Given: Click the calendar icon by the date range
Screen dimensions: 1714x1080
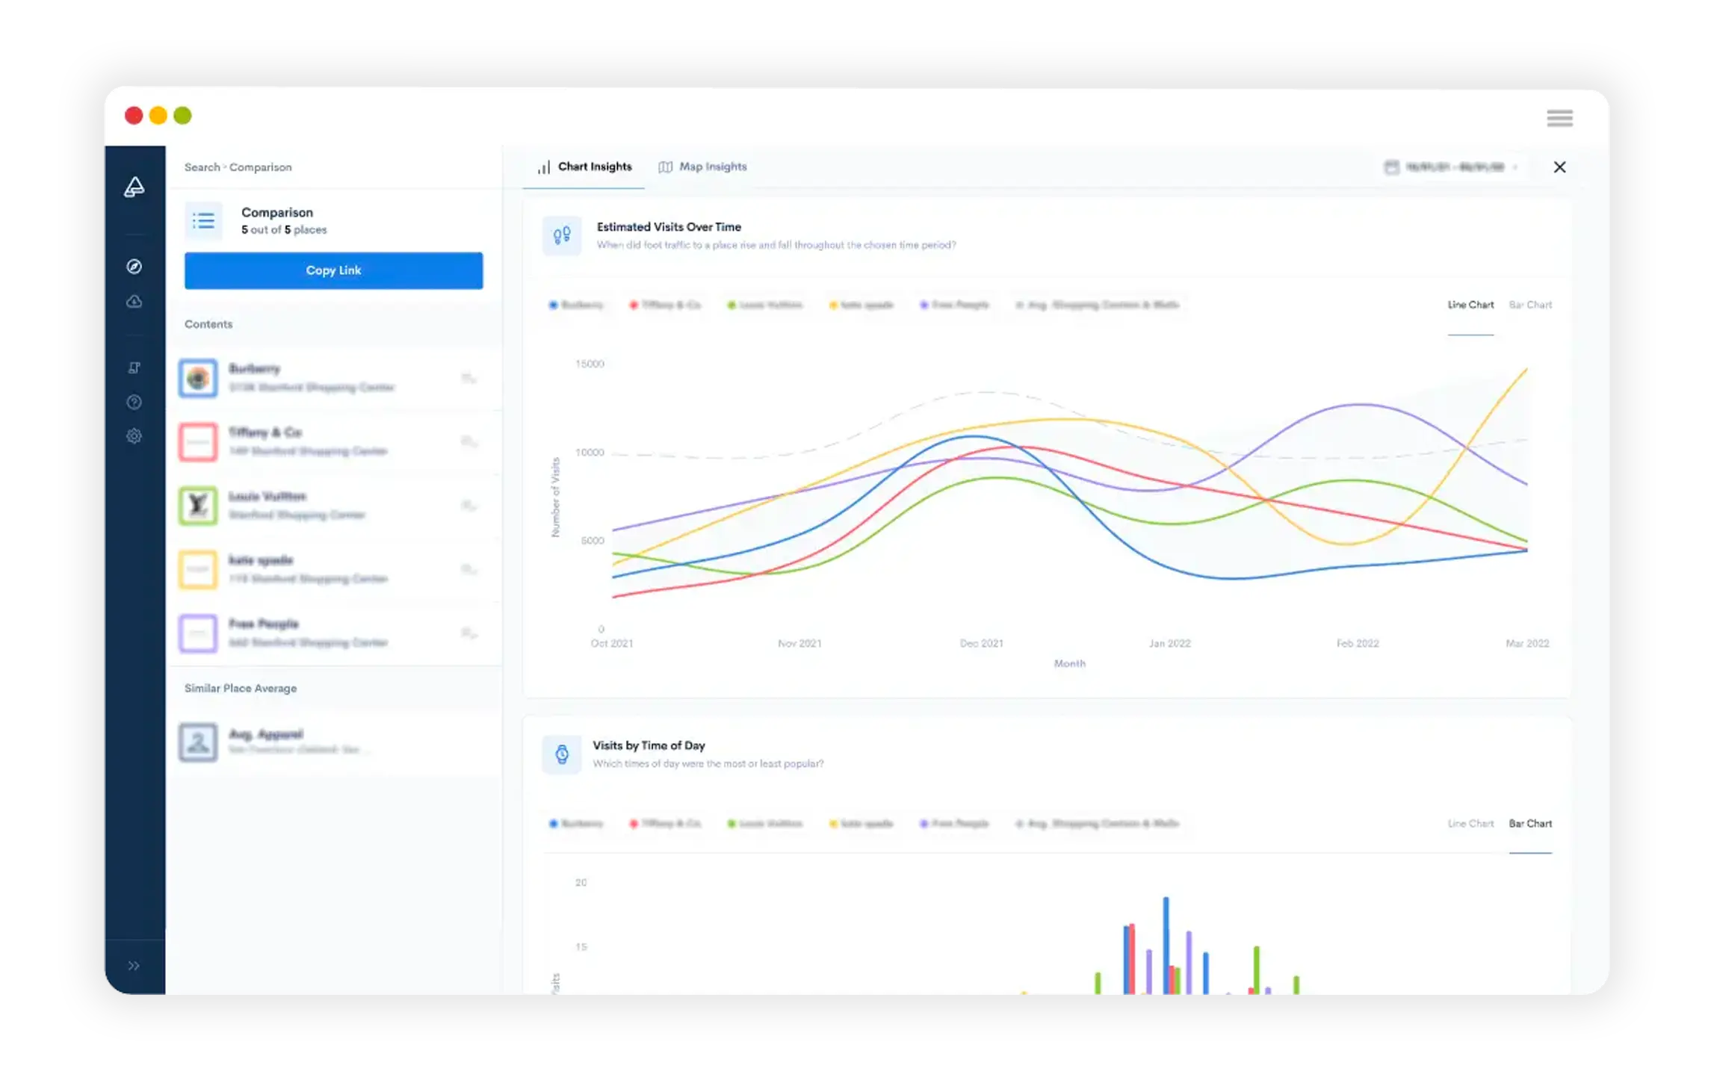Looking at the screenshot, I should click(x=1391, y=167).
